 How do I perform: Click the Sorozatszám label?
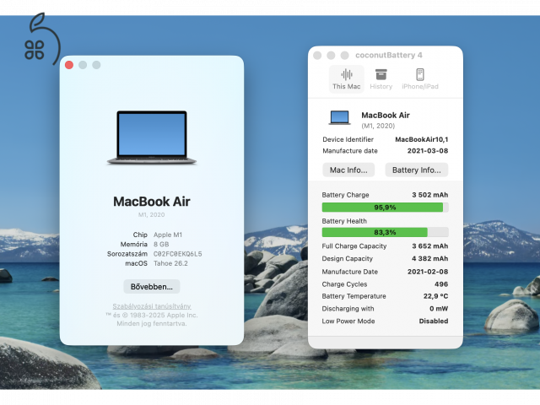pos(127,254)
